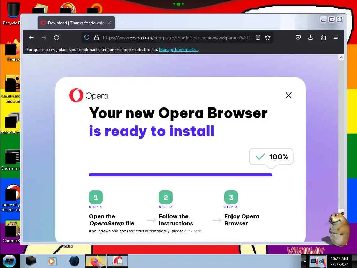This screenshot has width=357, height=268.
Task: Reload the Opera download page
Action: (x=56, y=38)
